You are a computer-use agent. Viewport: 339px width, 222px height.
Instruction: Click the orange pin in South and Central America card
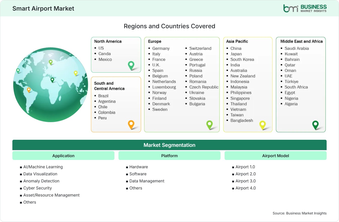(131, 125)
